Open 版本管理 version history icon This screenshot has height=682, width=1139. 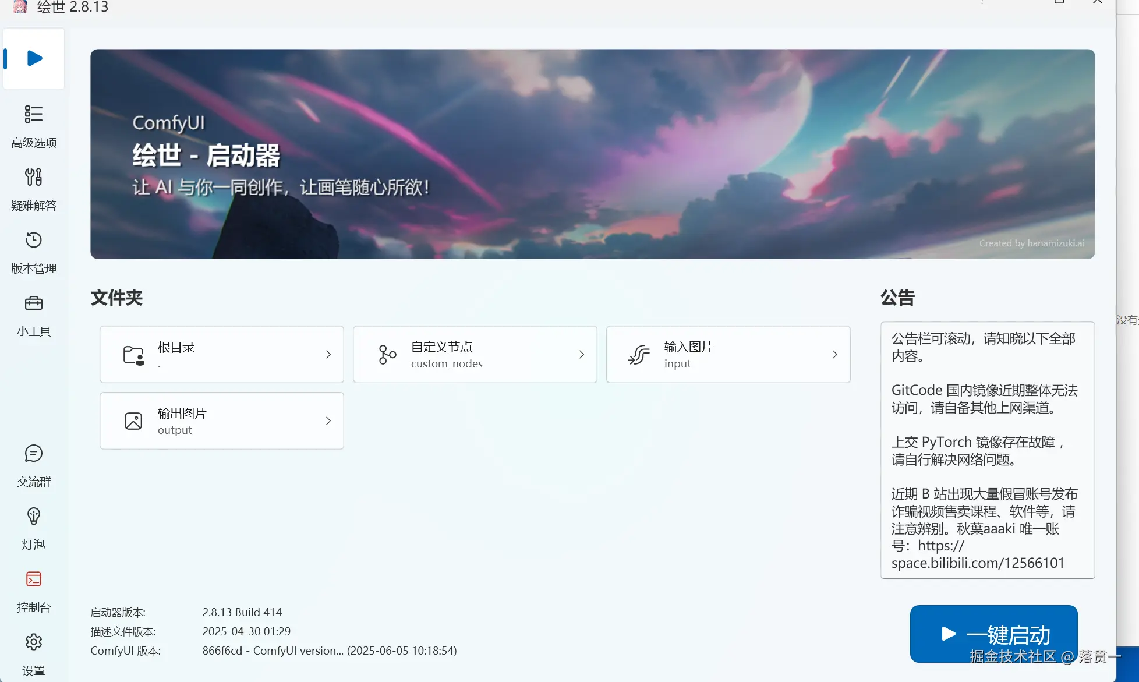click(33, 240)
